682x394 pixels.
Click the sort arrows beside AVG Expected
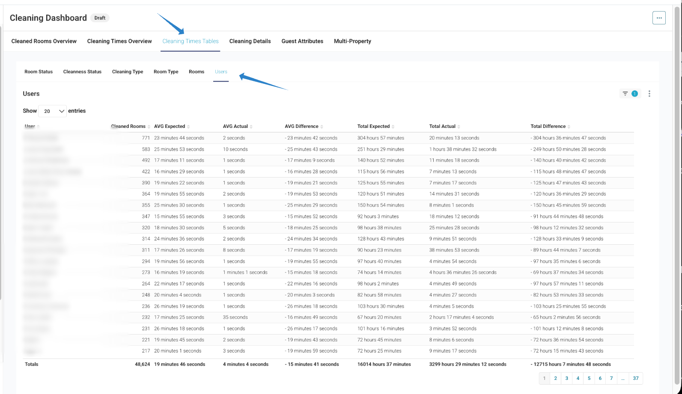point(188,127)
